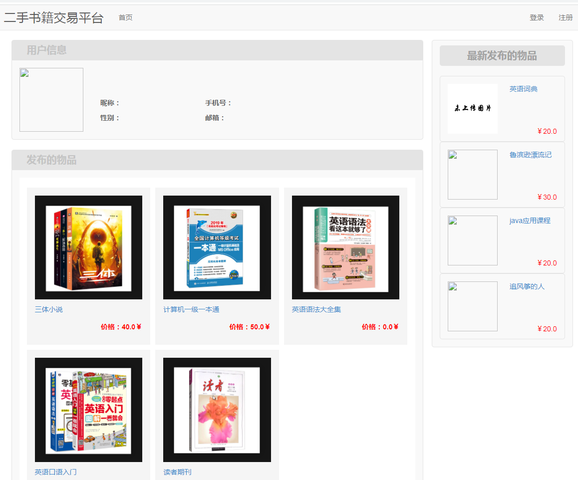Open the 注册 register link
Image resolution: width=578 pixels, height=480 pixels.
pos(565,17)
